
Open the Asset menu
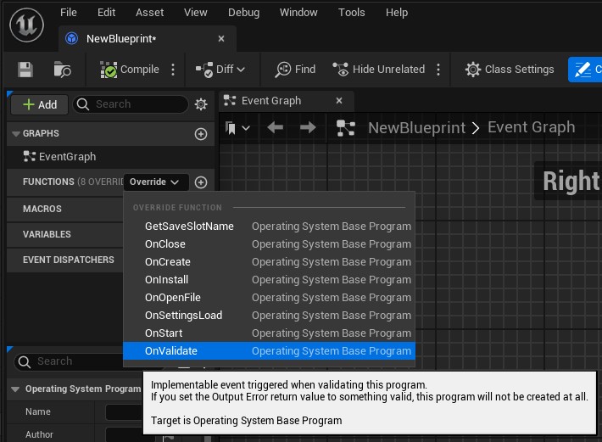pos(150,12)
